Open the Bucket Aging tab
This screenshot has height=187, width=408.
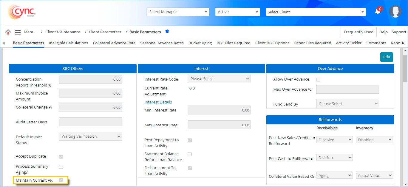click(200, 43)
